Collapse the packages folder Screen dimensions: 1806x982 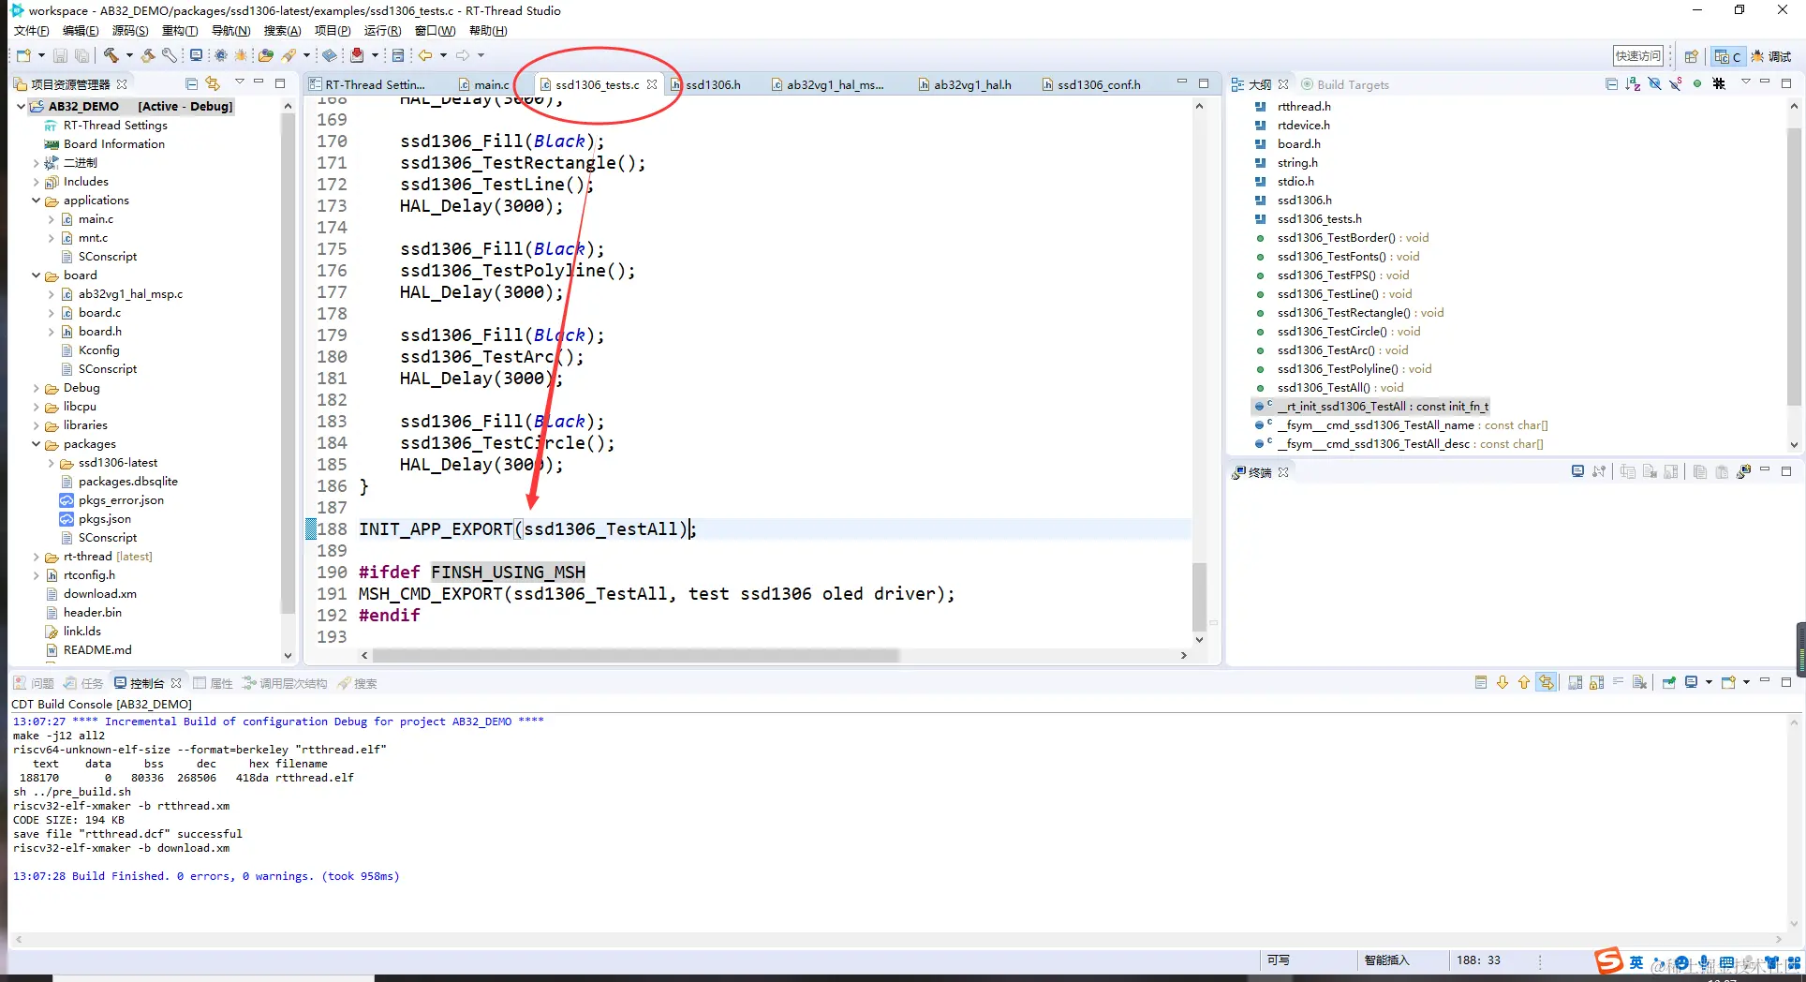tap(36, 444)
